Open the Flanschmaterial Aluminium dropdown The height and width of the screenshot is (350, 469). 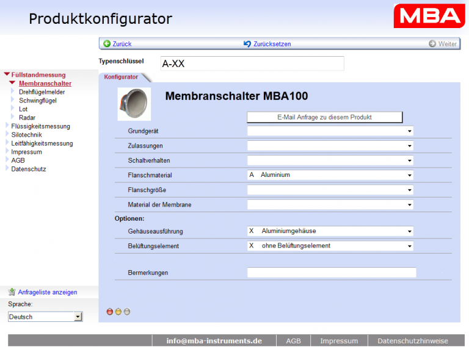point(330,175)
